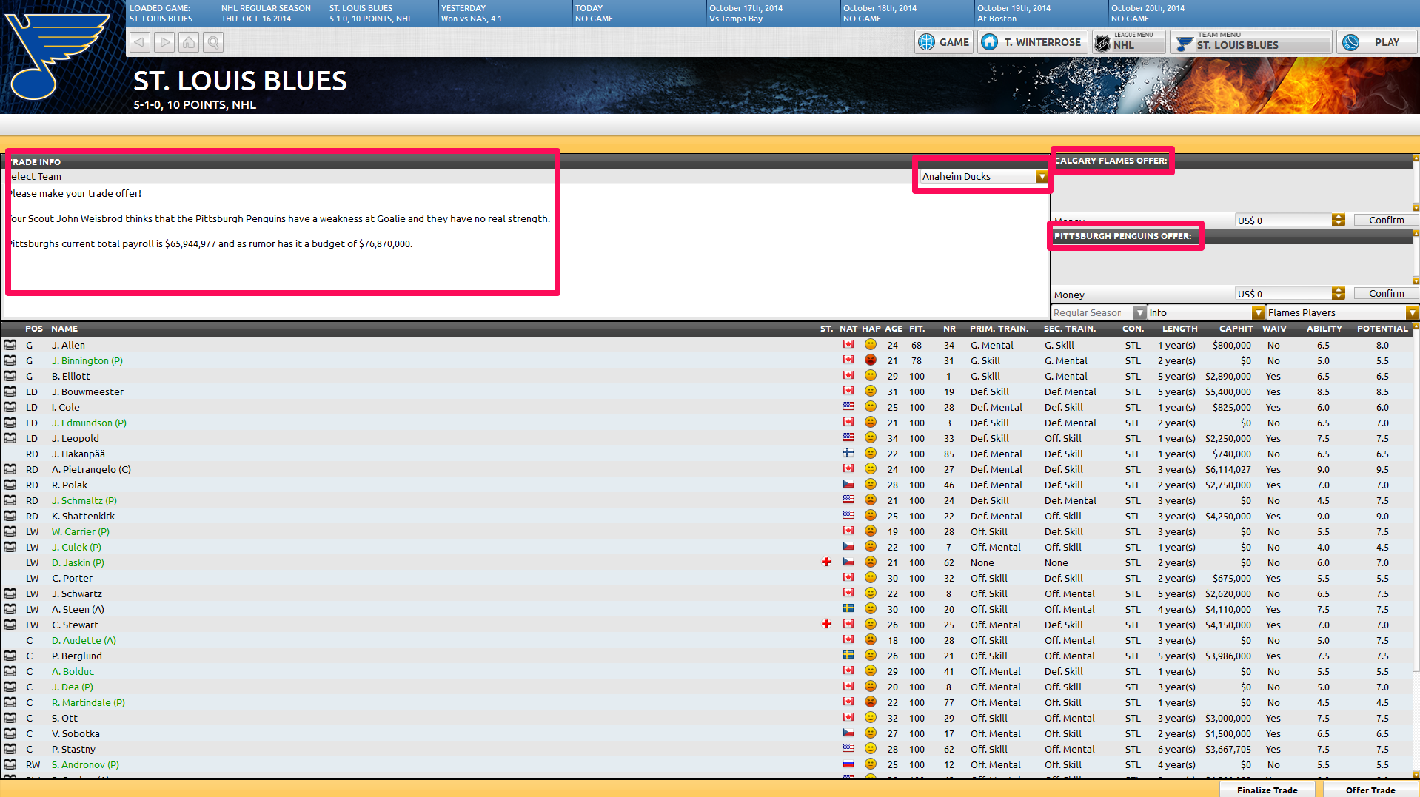Open the Info view dropdown
1420x797 pixels.
click(1206, 313)
